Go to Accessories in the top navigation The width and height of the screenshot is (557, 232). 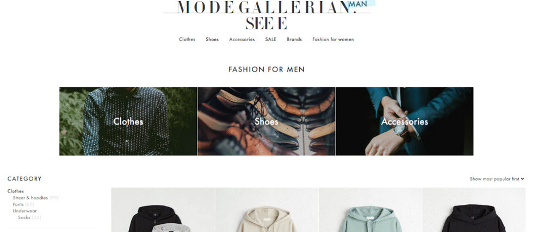click(242, 40)
